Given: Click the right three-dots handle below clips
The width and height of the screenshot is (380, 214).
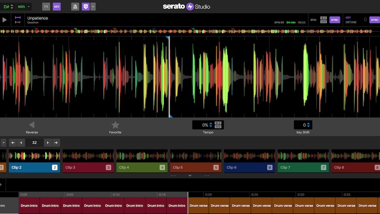Looking at the screenshot, I should pyautogui.click(x=207, y=176).
